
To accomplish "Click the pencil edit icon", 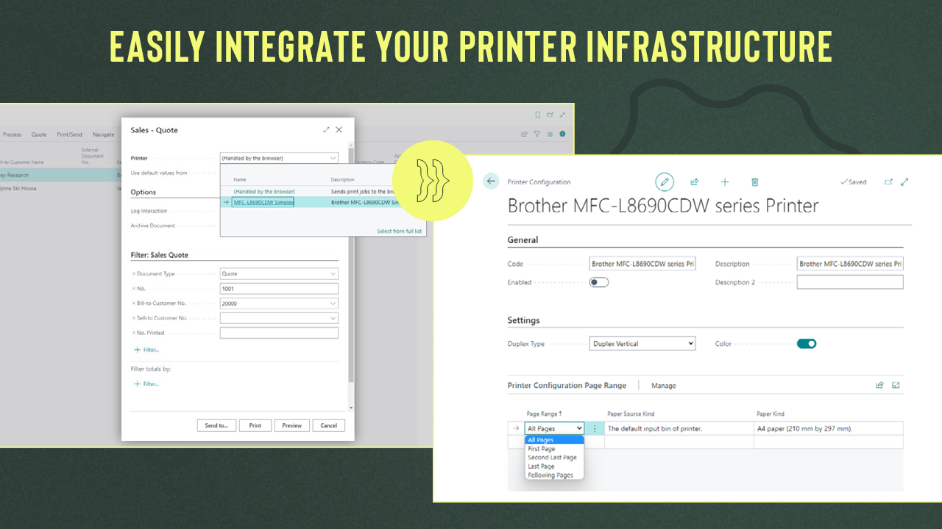I will (x=665, y=181).
